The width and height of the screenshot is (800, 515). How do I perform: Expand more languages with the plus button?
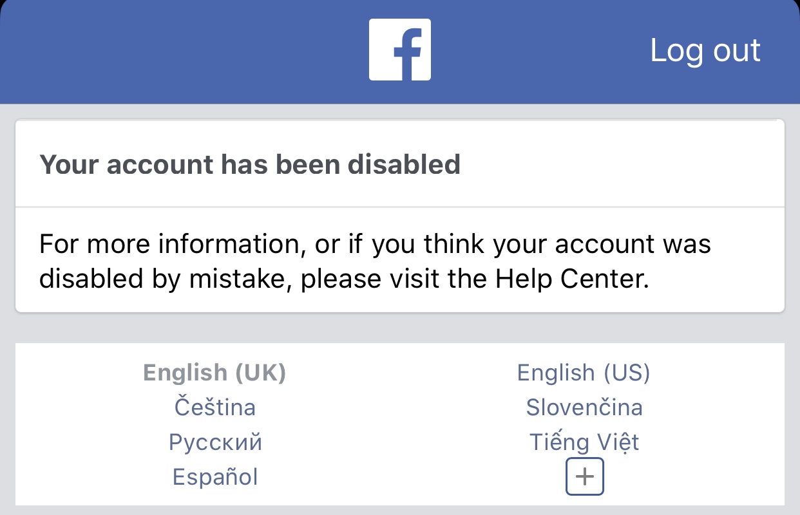(x=584, y=477)
